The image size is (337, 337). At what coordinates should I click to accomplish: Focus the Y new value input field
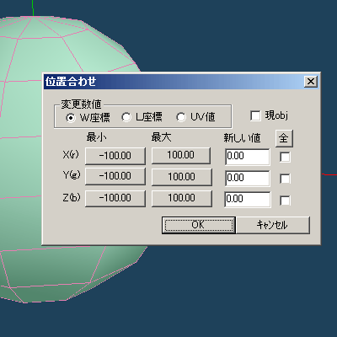click(x=248, y=179)
